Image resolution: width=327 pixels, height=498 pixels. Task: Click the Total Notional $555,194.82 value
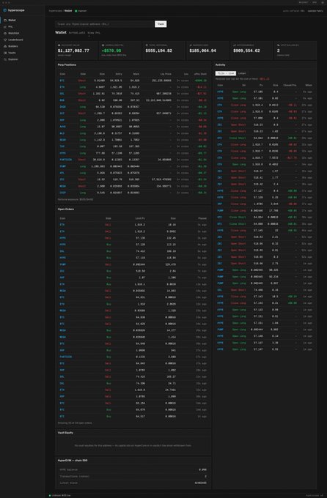tap(158, 51)
